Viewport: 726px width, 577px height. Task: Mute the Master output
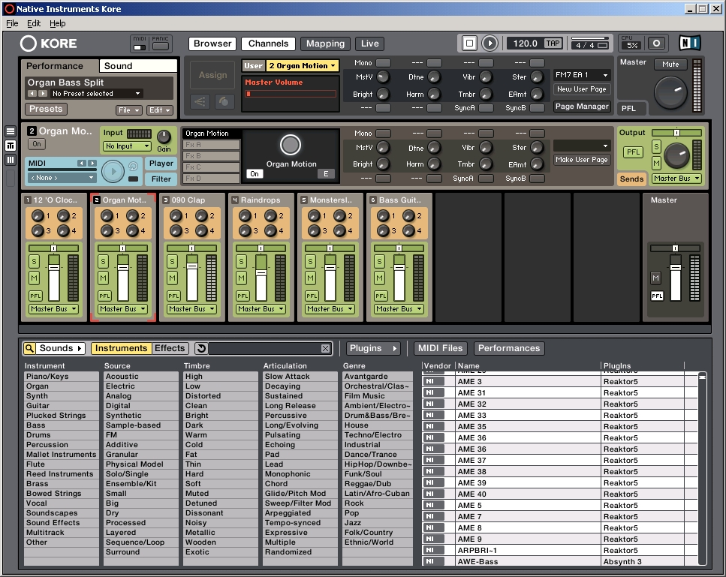coord(670,65)
